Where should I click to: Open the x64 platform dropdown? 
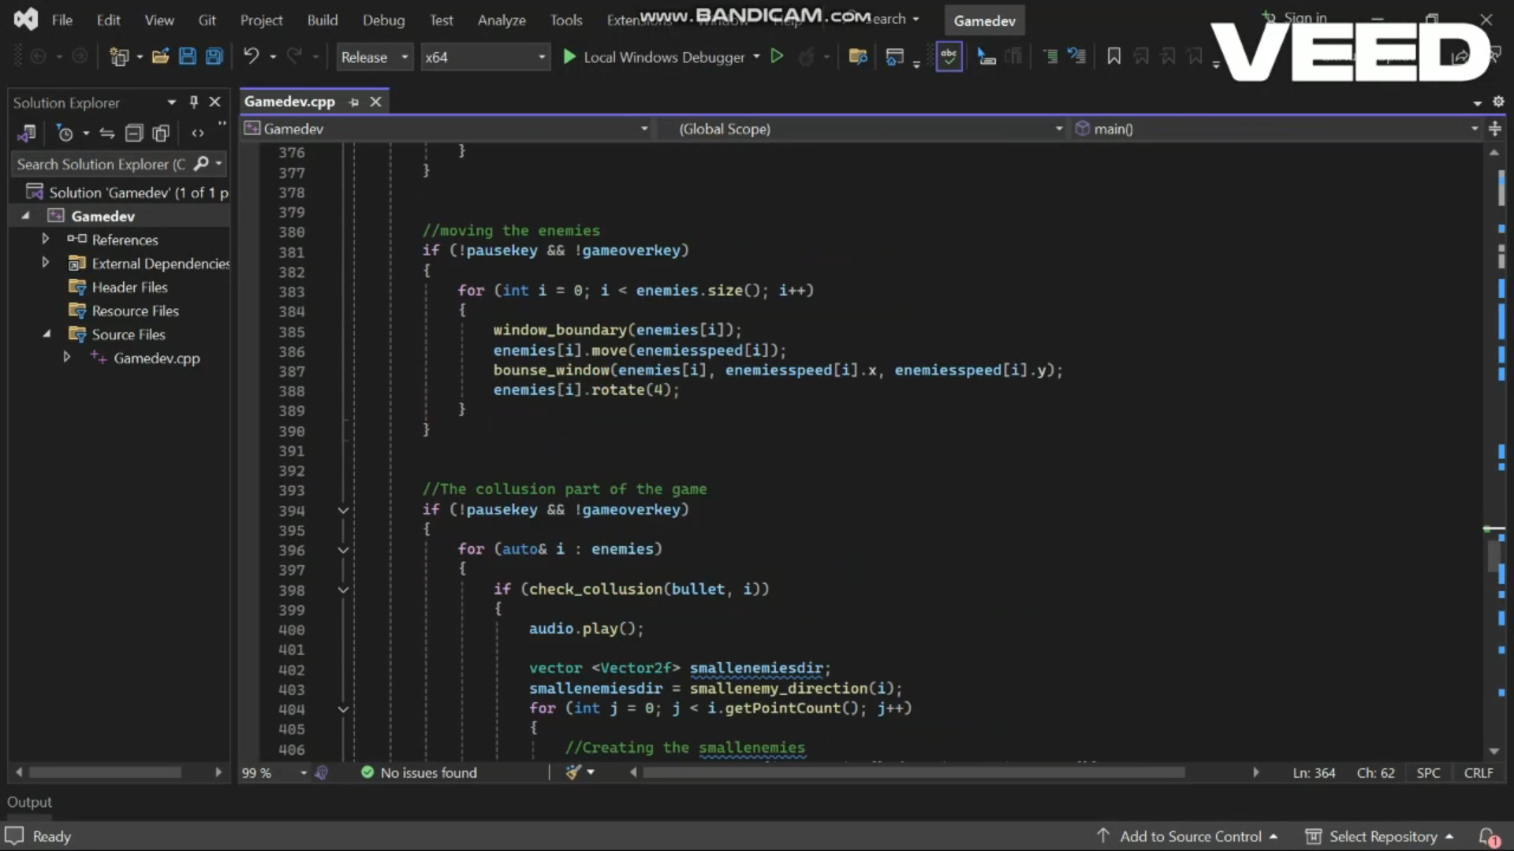(485, 56)
